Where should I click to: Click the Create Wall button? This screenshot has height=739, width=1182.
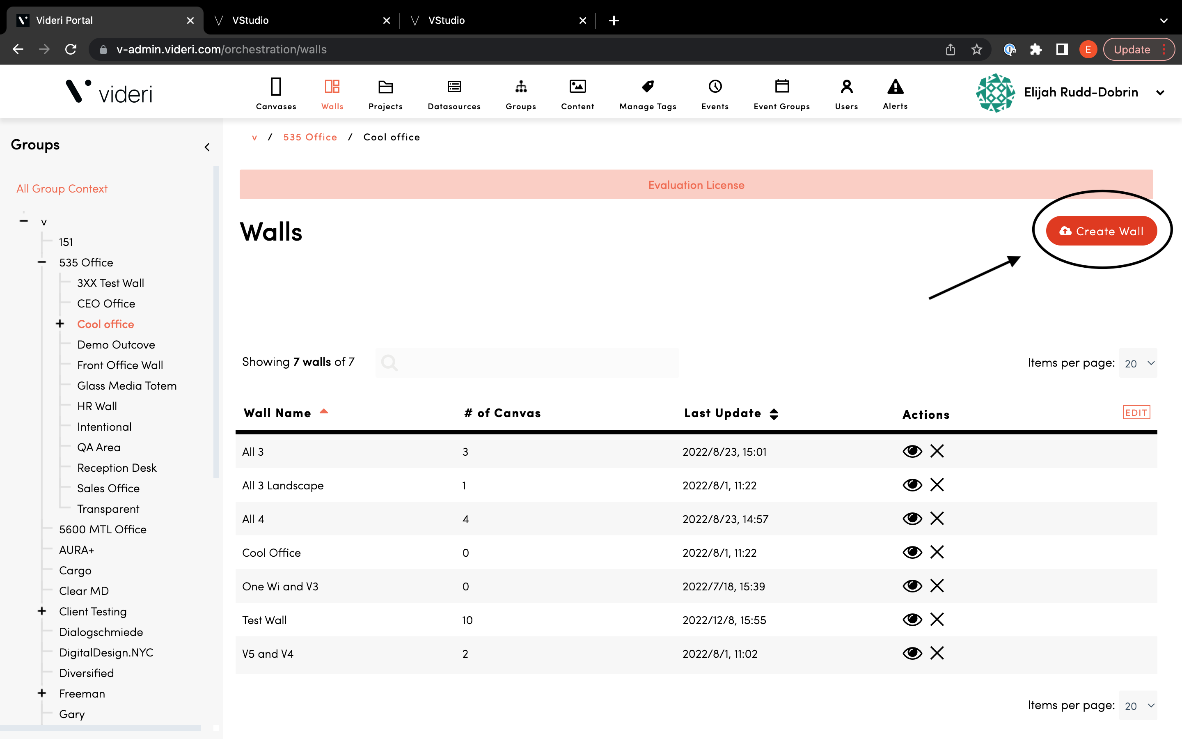pos(1101,231)
